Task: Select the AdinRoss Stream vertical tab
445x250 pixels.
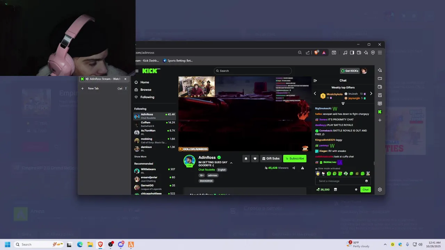Action: 104,79
